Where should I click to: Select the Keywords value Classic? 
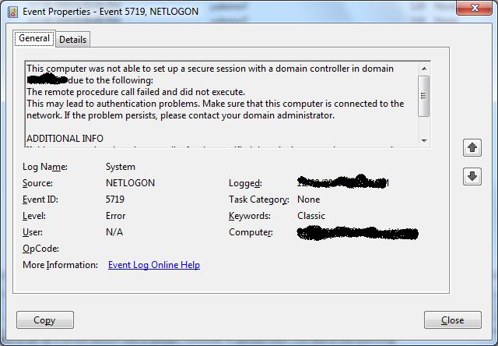point(311,216)
